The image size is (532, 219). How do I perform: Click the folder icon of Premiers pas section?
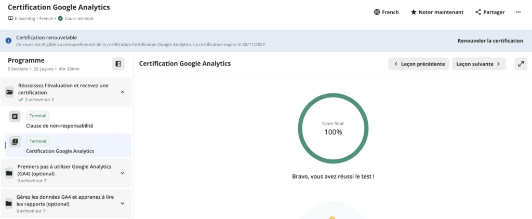pos(9,173)
